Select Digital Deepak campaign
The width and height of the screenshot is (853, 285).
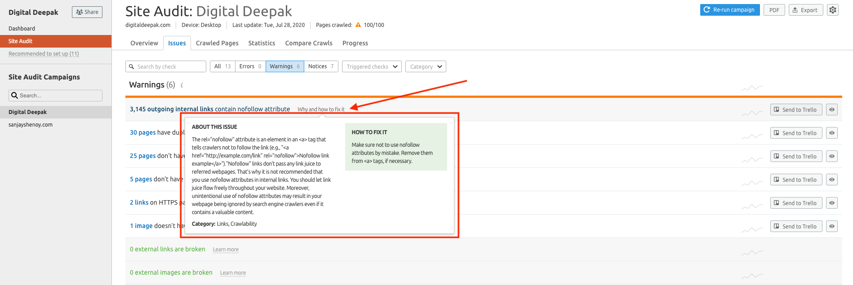(x=56, y=112)
